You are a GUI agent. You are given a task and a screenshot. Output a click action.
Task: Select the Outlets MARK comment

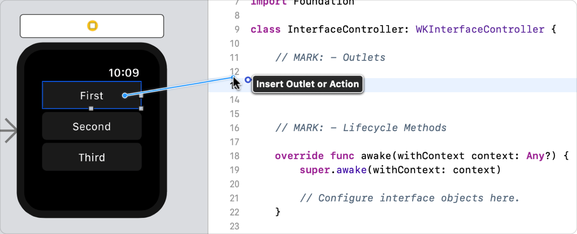(330, 57)
